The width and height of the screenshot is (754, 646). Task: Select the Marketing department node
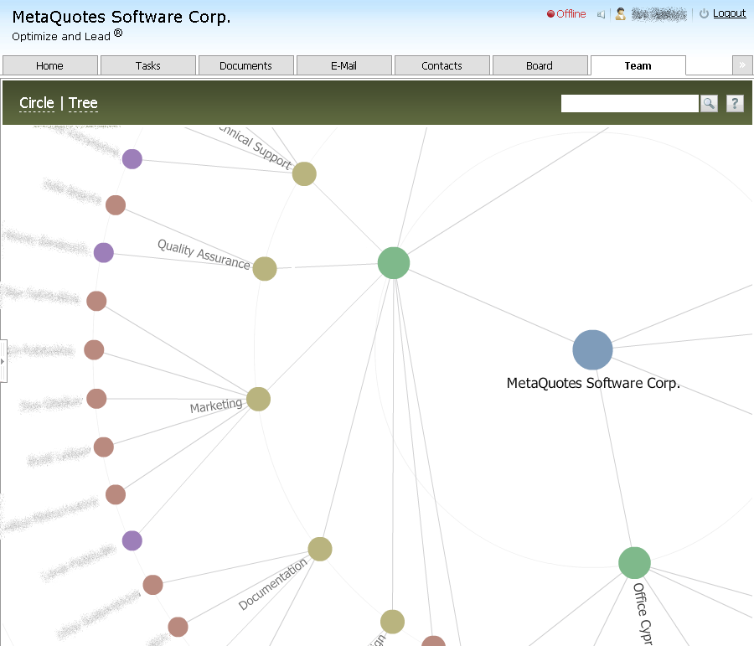[258, 399]
